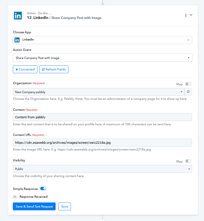
Task: Click the step title 'Share Company Post with Image'
Action: tap(76, 18)
